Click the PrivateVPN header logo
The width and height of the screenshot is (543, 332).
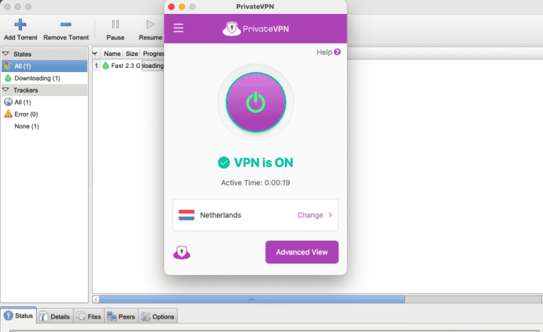(255, 29)
